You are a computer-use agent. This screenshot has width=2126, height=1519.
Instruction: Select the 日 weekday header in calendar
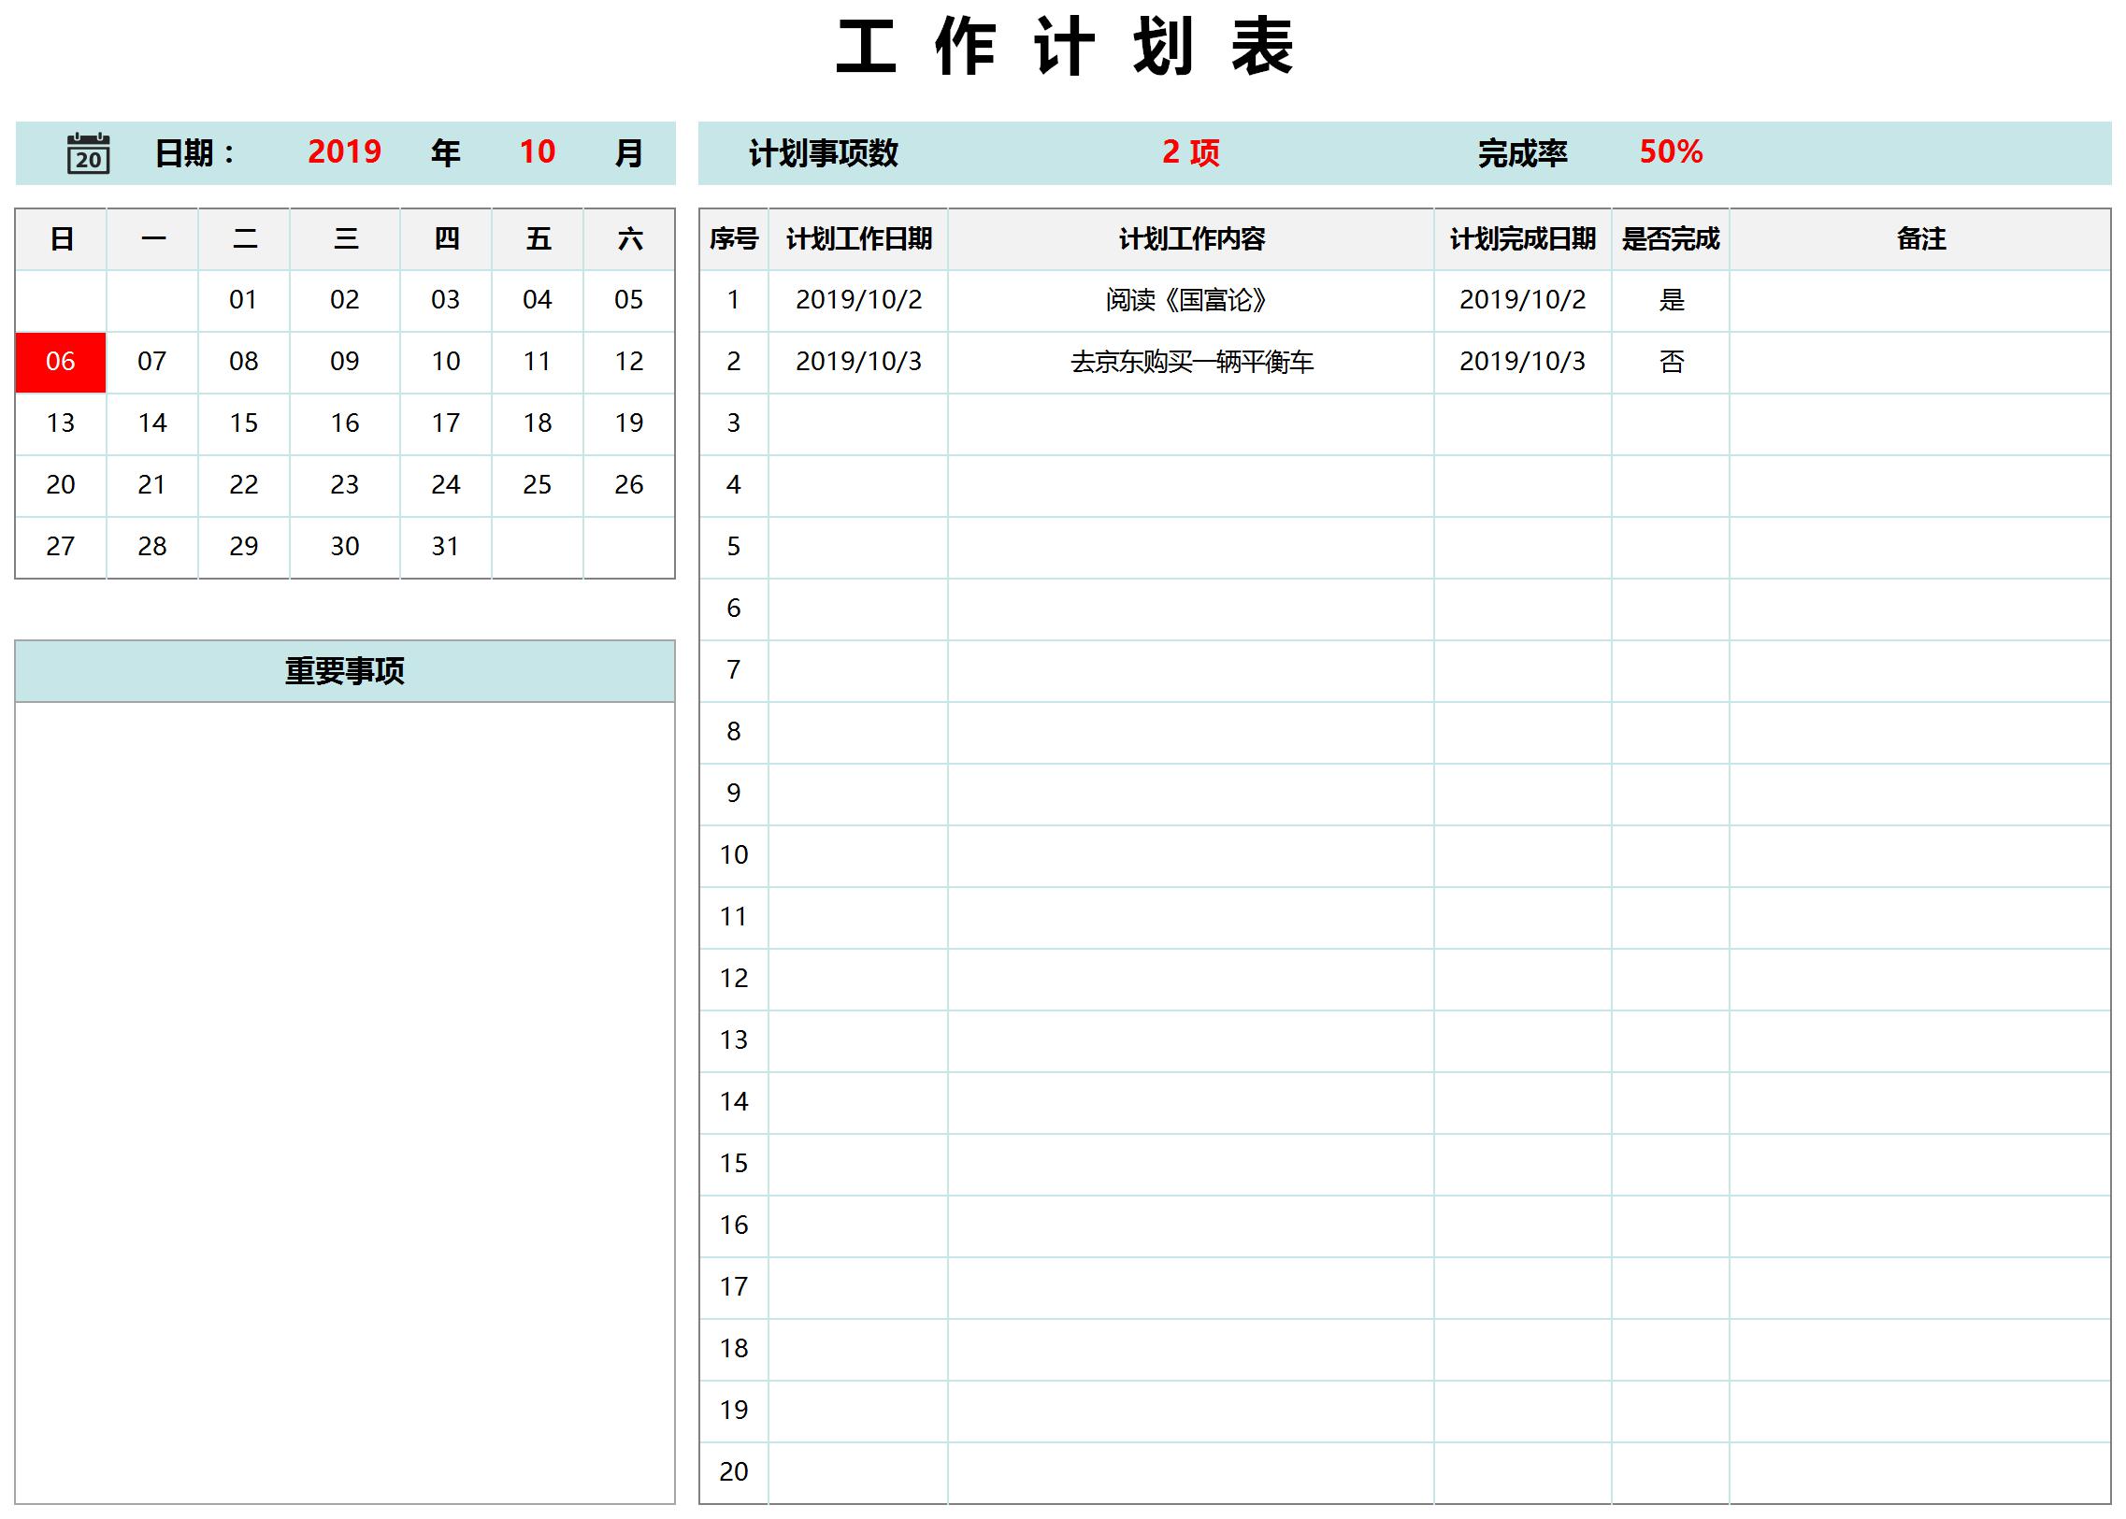[60, 238]
